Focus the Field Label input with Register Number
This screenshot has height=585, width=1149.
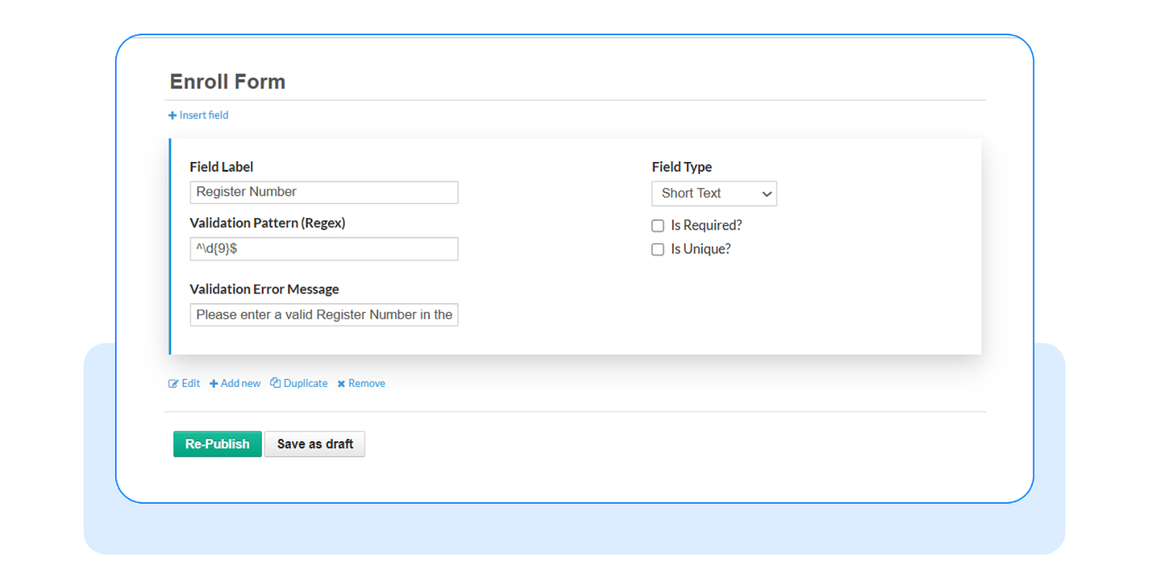(324, 192)
